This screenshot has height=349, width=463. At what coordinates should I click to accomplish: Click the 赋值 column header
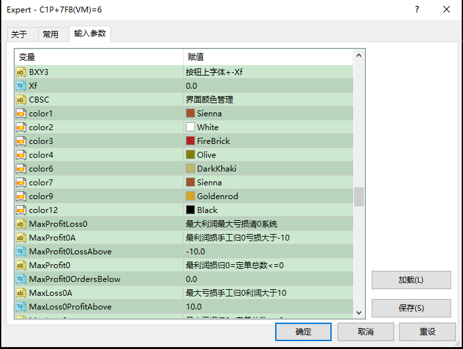pos(268,57)
